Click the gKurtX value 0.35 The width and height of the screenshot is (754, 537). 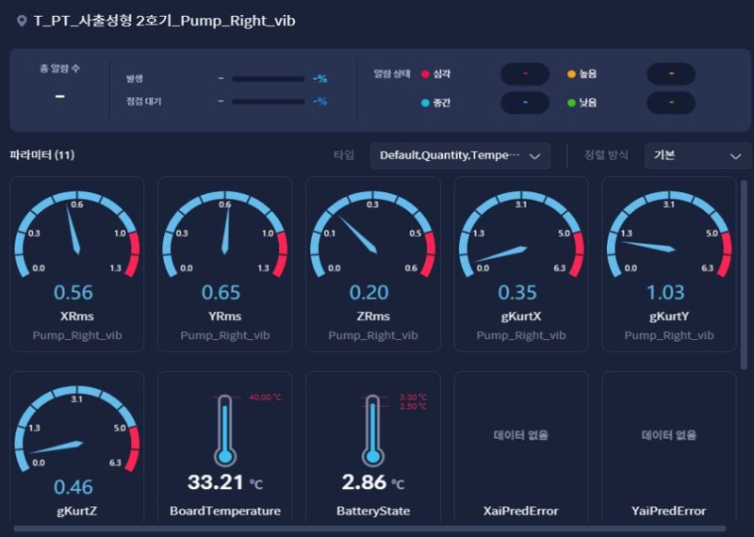pyautogui.click(x=516, y=292)
